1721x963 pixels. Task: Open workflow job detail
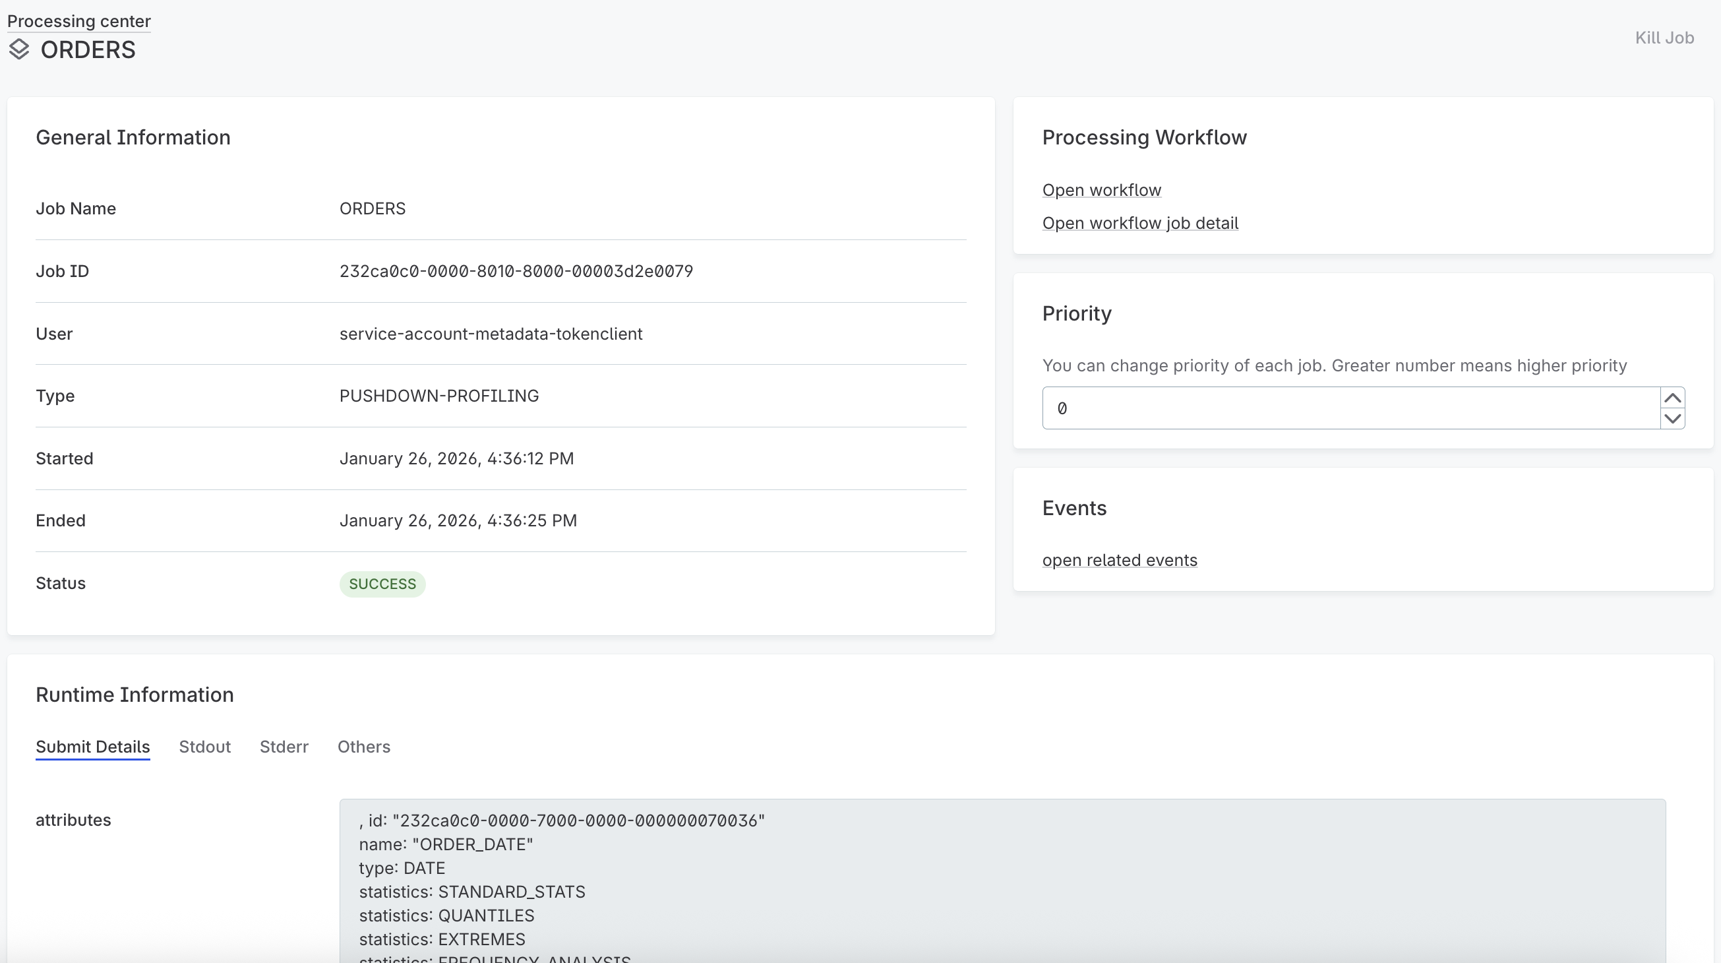coord(1140,222)
